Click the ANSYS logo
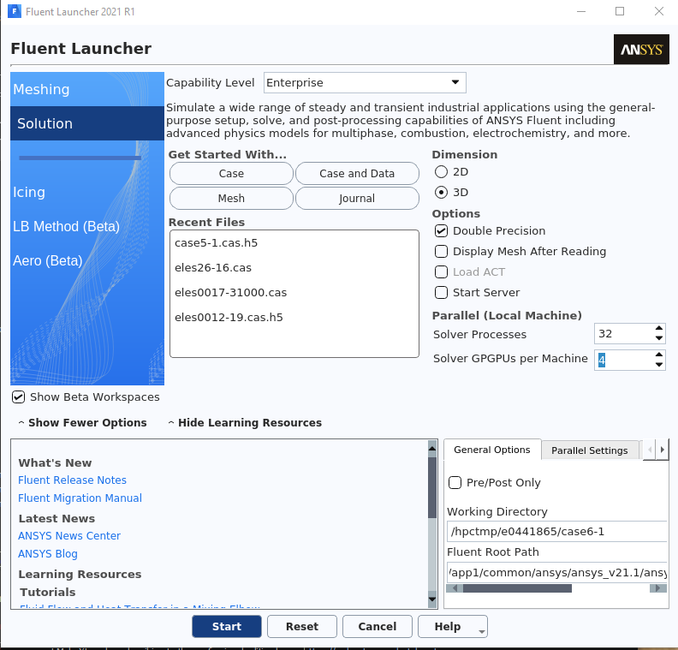 (641, 50)
